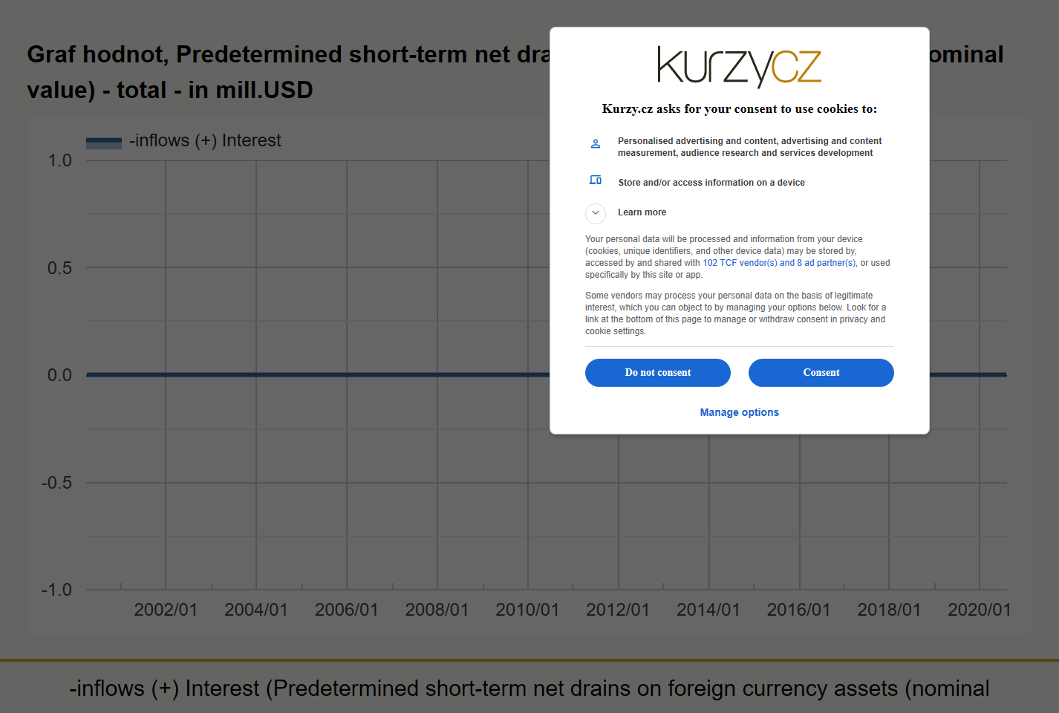Viewport: 1059px width, 713px height.
Task: Click the -inflows (+) Interest legend label
Action: click(205, 140)
